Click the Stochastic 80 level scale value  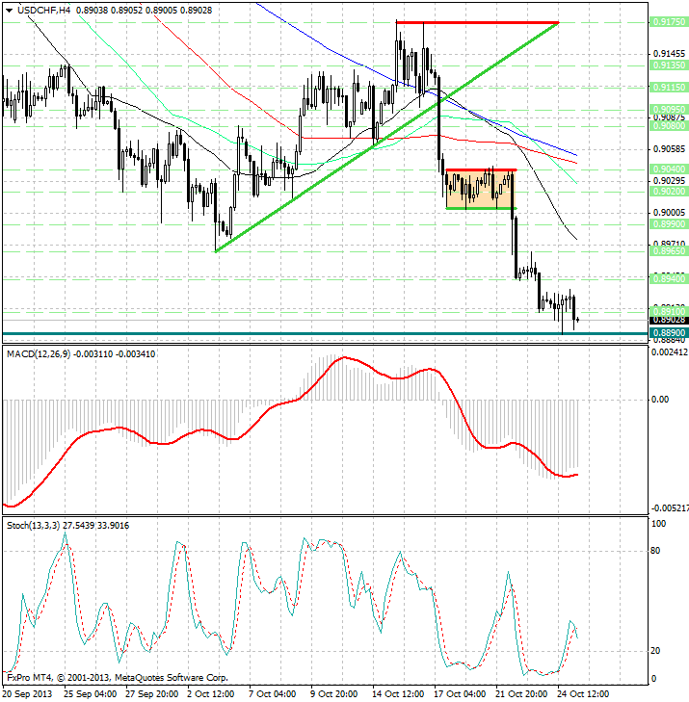(655, 551)
